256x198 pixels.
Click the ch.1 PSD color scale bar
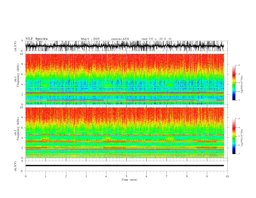(x=234, y=83)
